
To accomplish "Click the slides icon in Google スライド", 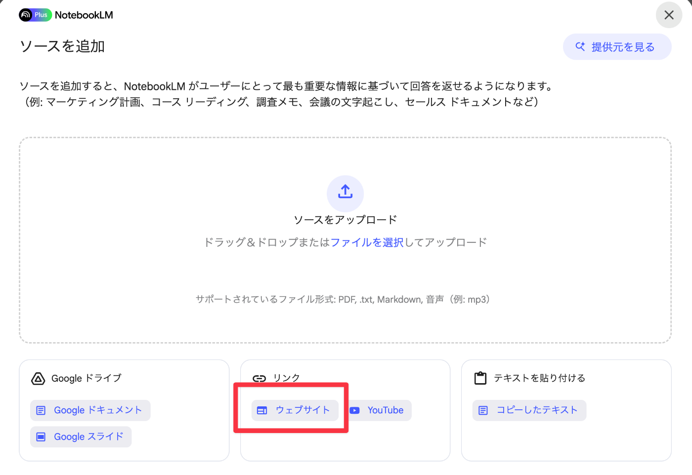I will coord(41,437).
